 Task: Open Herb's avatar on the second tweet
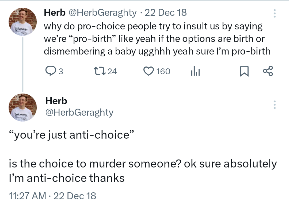coord(23,107)
